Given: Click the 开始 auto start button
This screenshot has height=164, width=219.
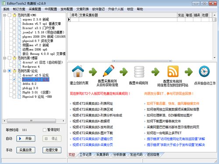Looking at the screenshot, I should (26, 139).
